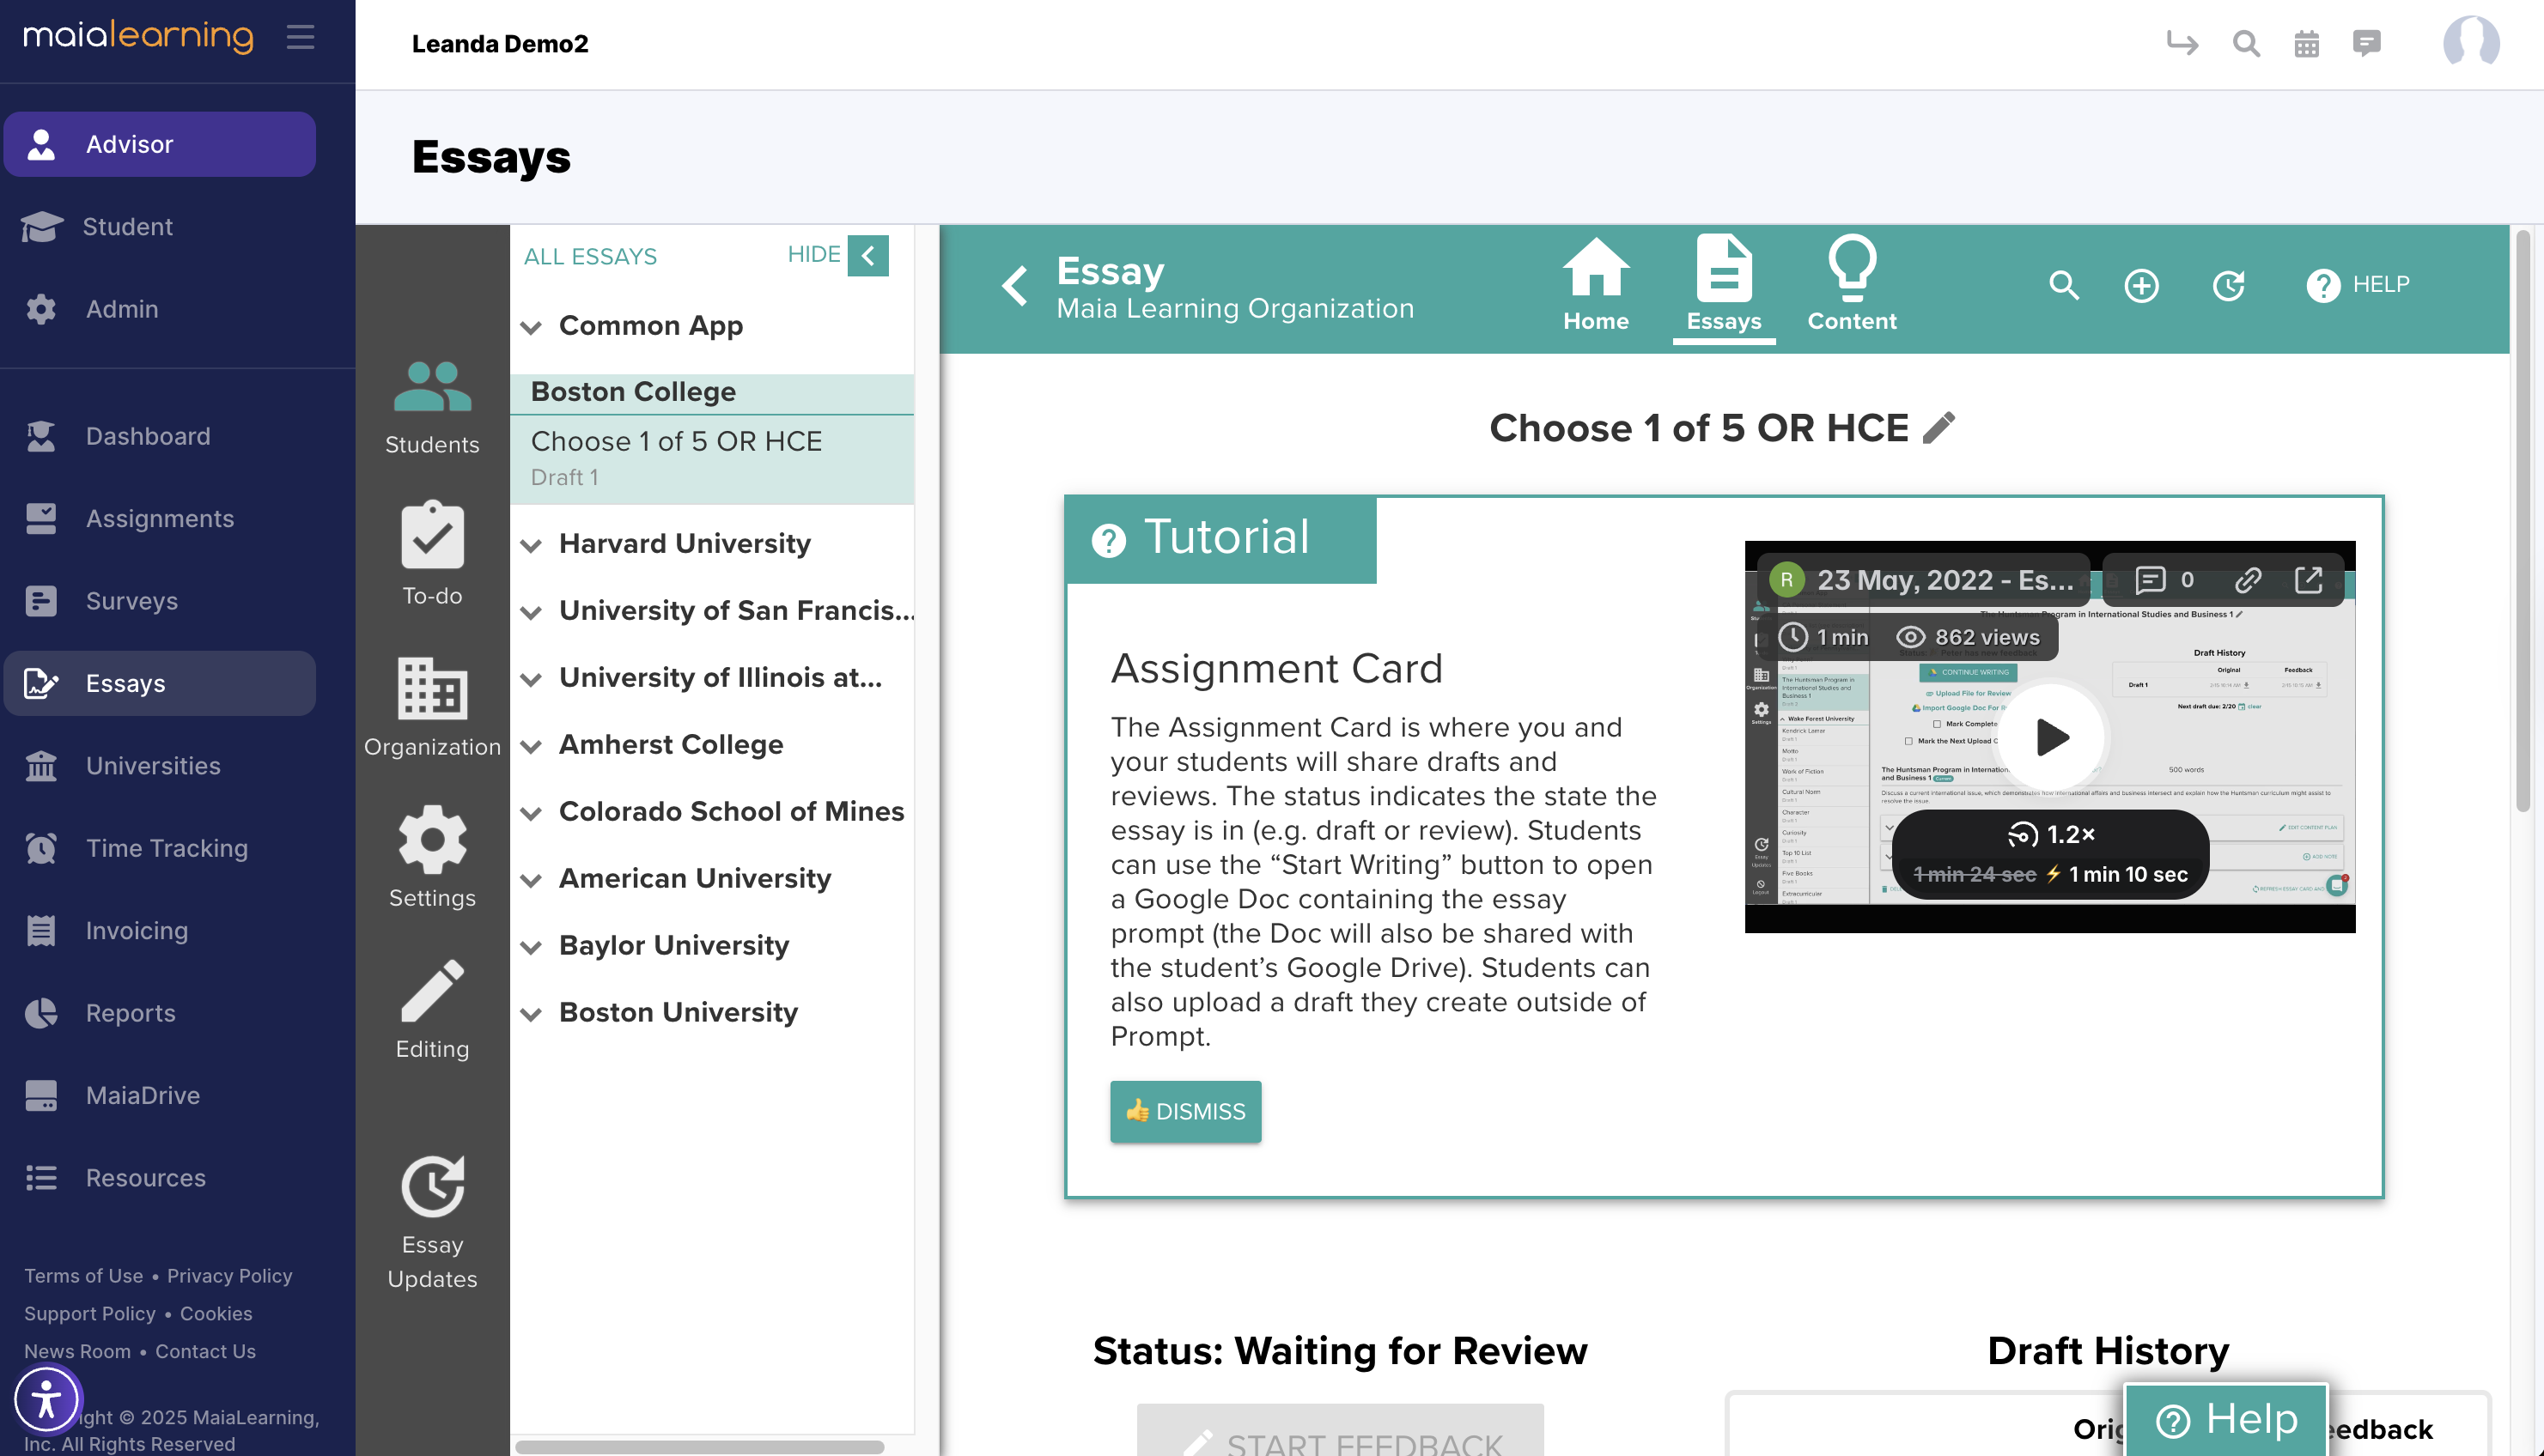The height and width of the screenshot is (1456, 2544).
Task: Collapse essay list with HIDE chevron button
Action: 867,256
